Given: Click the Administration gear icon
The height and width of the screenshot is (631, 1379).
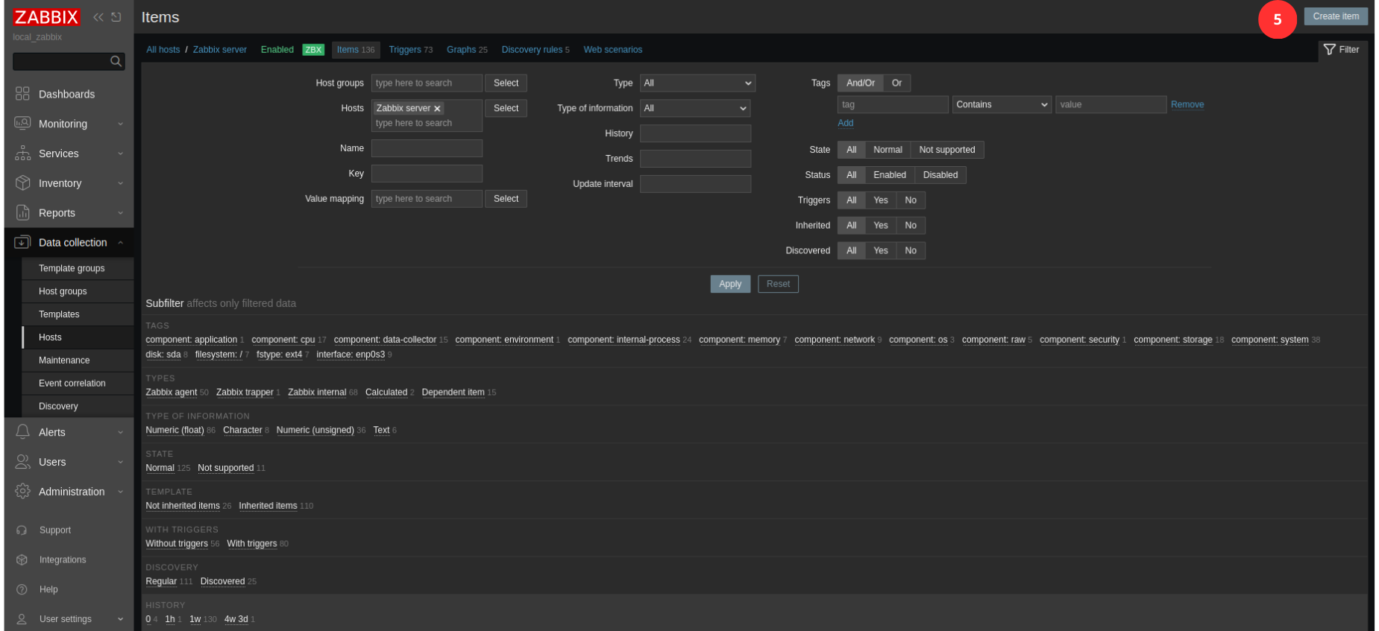Looking at the screenshot, I should click(22, 492).
